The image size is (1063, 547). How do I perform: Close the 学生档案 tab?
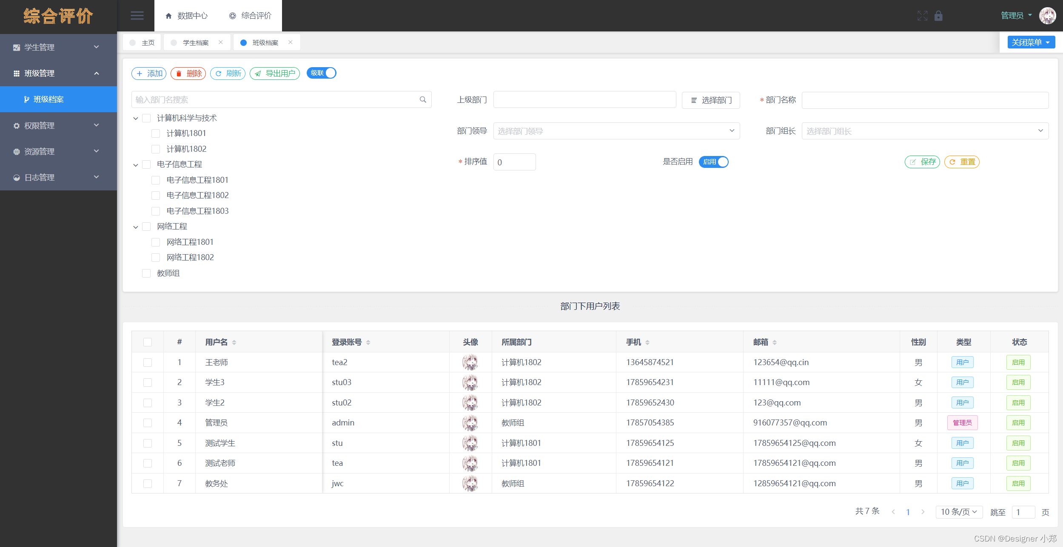point(221,42)
